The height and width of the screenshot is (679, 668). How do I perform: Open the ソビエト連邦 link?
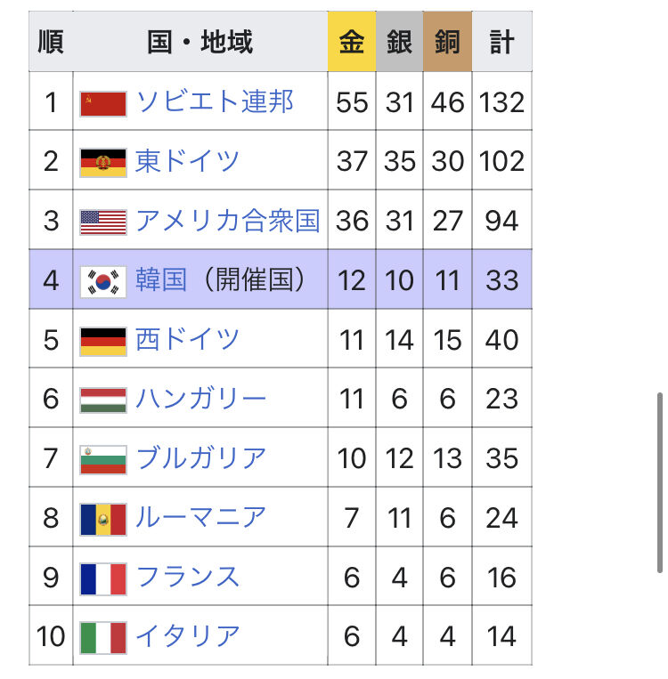215,101
